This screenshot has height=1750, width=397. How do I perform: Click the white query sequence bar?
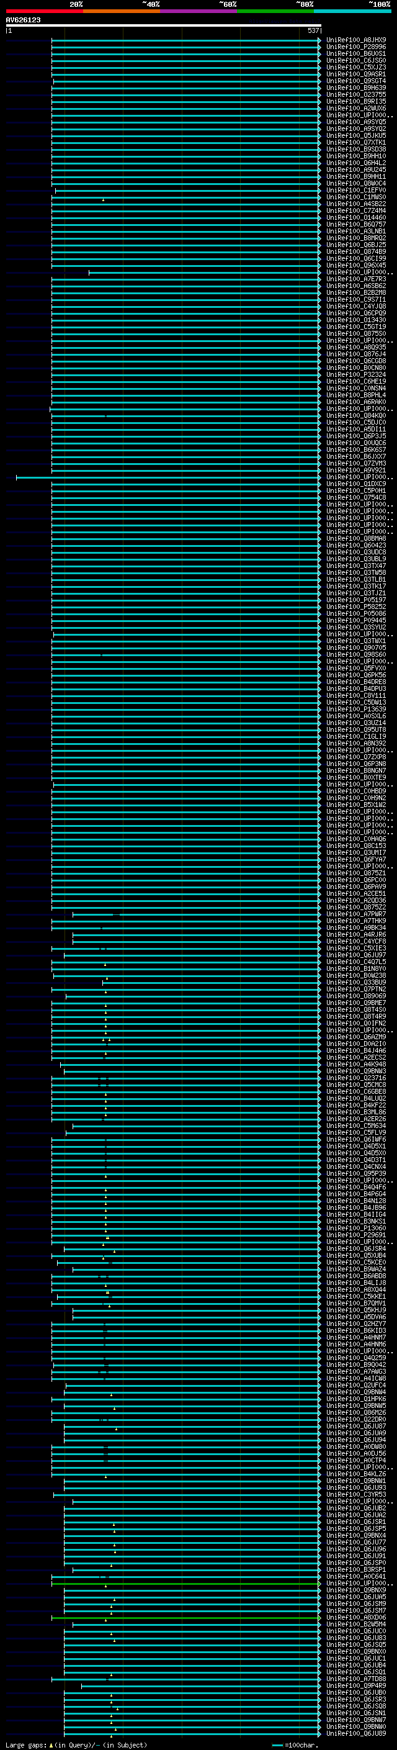coord(164,25)
